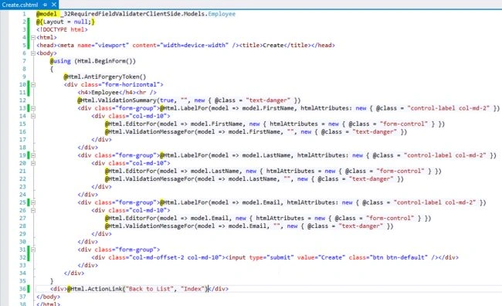The height and width of the screenshot is (306, 502).
Task: Click the 'viewport' meta name value
Action: 111,45
